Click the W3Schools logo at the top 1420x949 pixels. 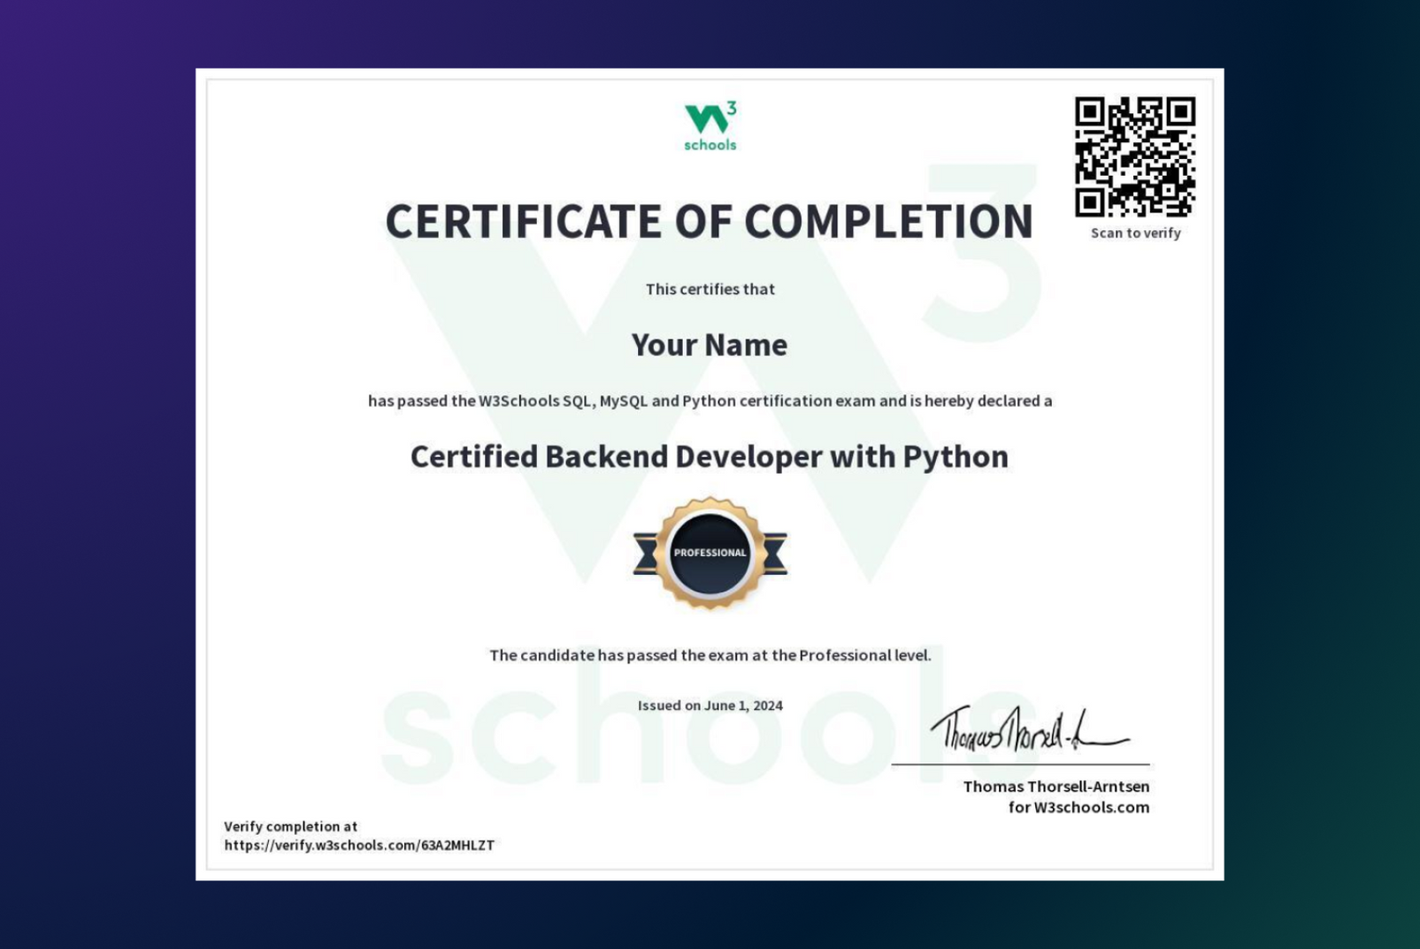tap(709, 124)
